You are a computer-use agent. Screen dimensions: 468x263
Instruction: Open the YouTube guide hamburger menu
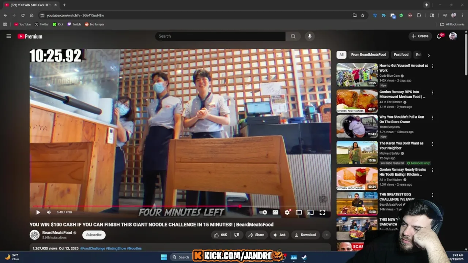point(9,36)
